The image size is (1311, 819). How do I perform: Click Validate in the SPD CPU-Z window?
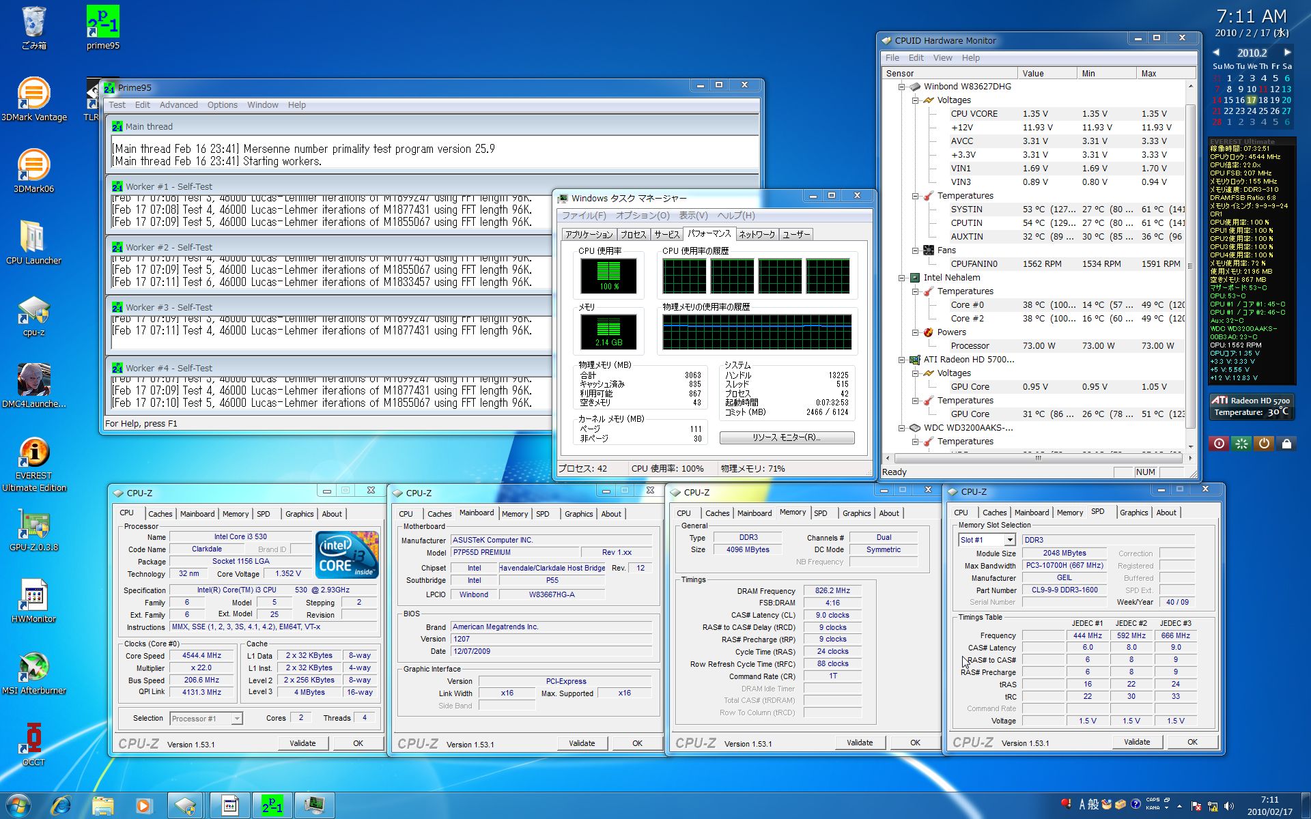pos(1136,742)
